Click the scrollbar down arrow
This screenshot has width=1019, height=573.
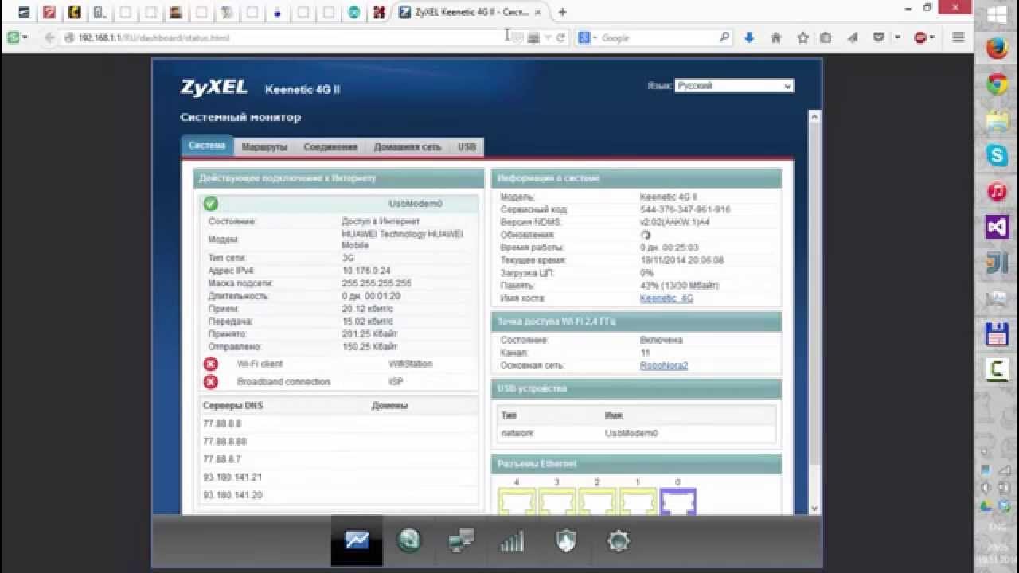(814, 509)
